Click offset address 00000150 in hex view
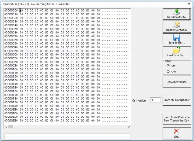The image size is (194, 141). pyautogui.click(x=11, y=88)
